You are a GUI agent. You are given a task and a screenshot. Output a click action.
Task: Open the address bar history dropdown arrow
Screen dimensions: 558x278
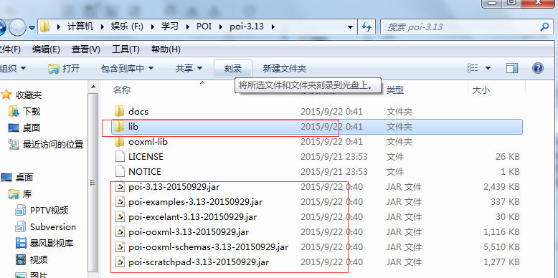pyautogui.click(x=351, y=27)
